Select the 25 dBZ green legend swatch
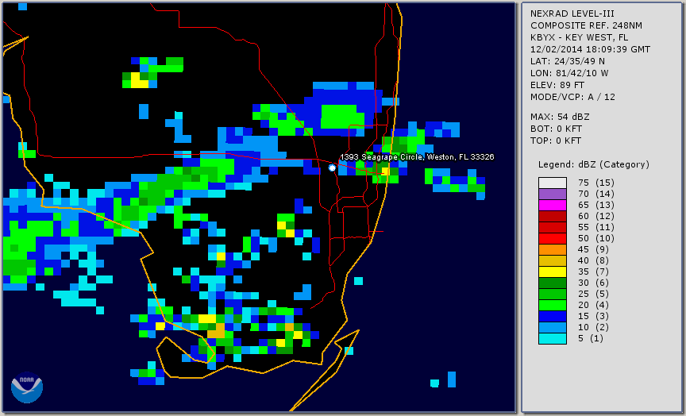 click(553, 294)
